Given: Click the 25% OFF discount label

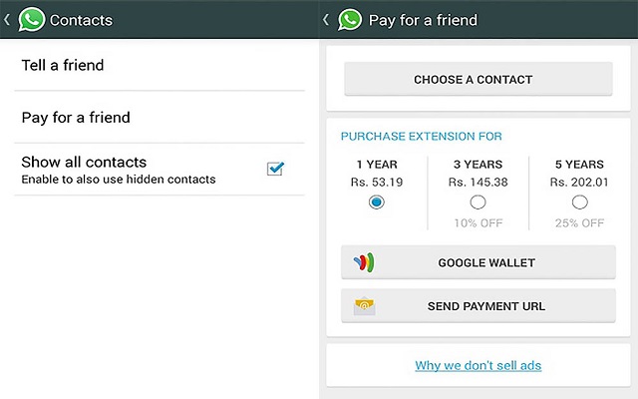Looking at the screenshot, I should pos(579,222).
